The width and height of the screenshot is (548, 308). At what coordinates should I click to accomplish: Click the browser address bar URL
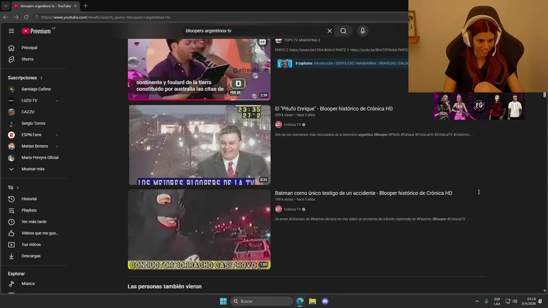tap(106, 18)
